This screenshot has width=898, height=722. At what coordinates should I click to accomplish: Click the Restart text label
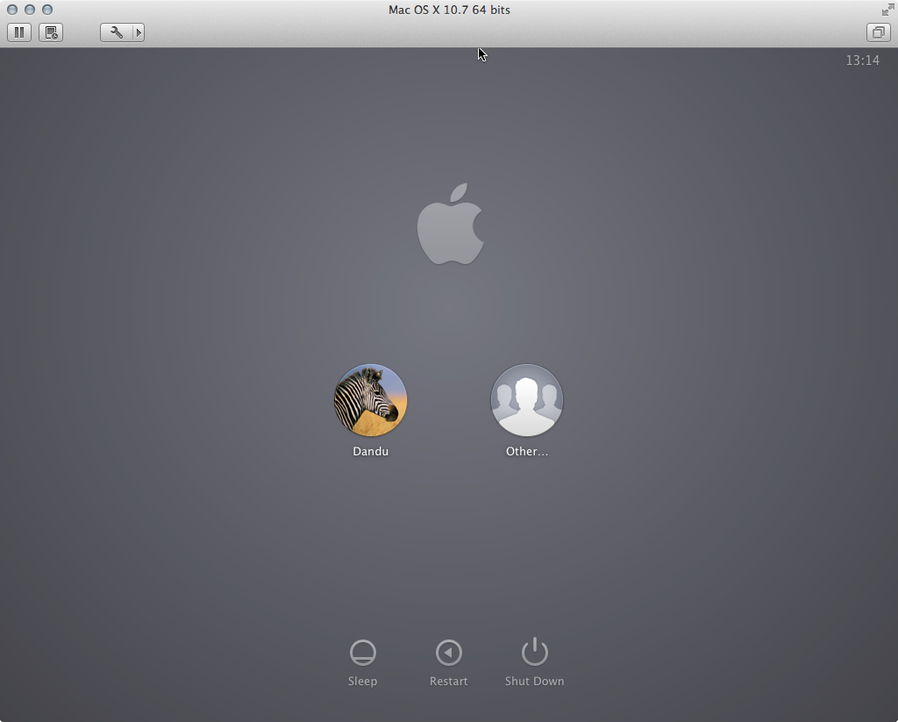[448, 681]
